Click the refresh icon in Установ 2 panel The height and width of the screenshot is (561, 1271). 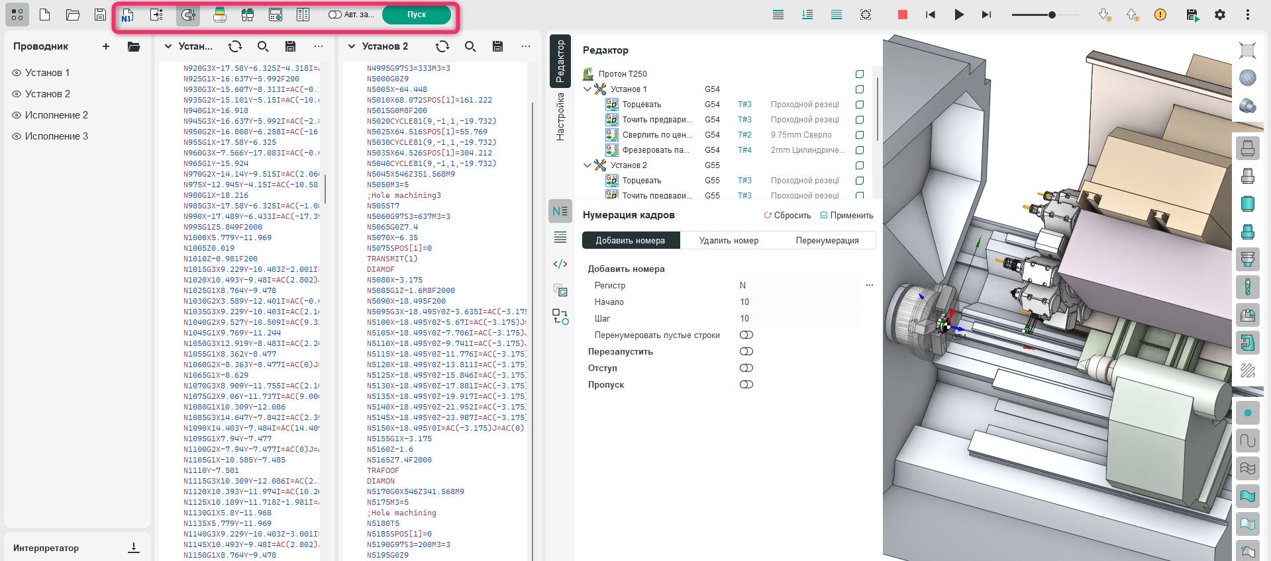(442, 46)
